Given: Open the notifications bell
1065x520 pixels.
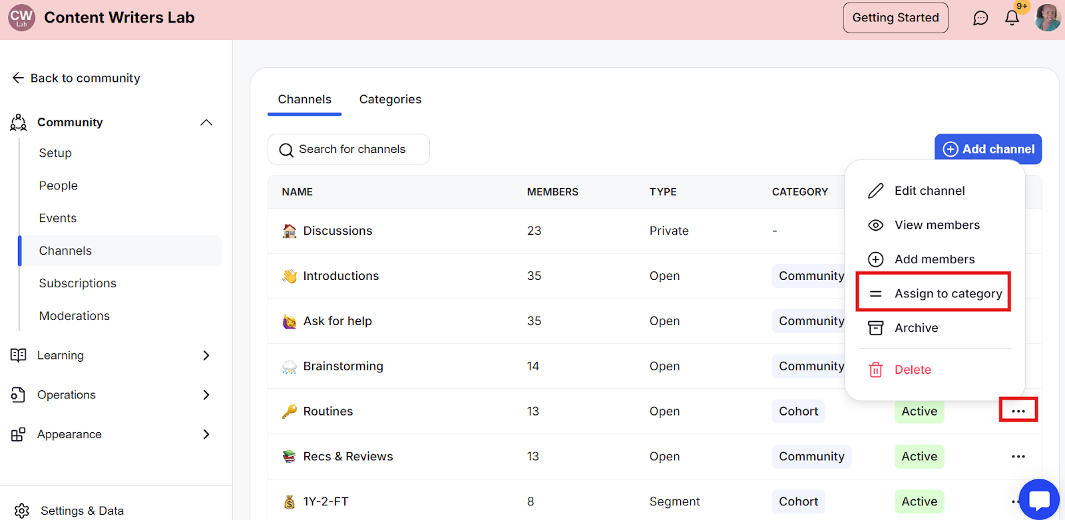Looking at the screenshot, I should tap(1012, 18).
